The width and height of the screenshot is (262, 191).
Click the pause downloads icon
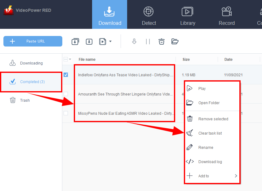click(148, 42)
